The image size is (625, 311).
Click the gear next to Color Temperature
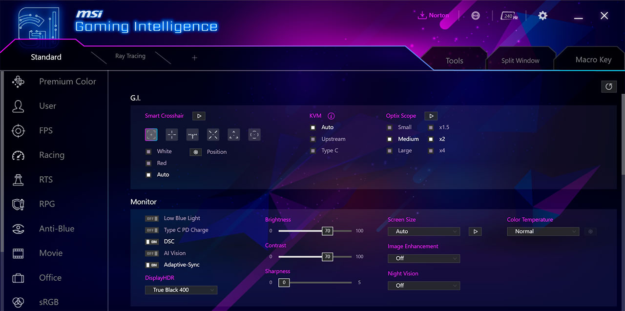pyautogui.click(x=590, y=231)
